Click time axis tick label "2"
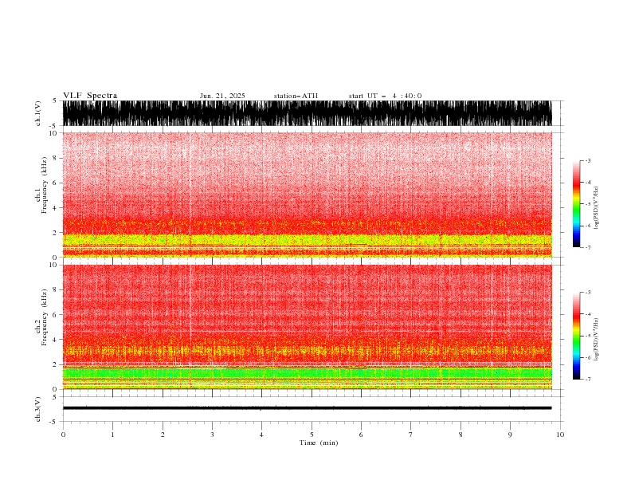Viewport: 631px width, 488px height. coord(163,435)
